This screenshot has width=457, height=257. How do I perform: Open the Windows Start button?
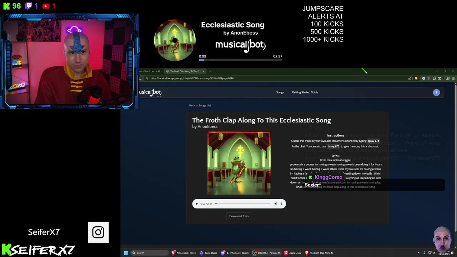(126, 253)
